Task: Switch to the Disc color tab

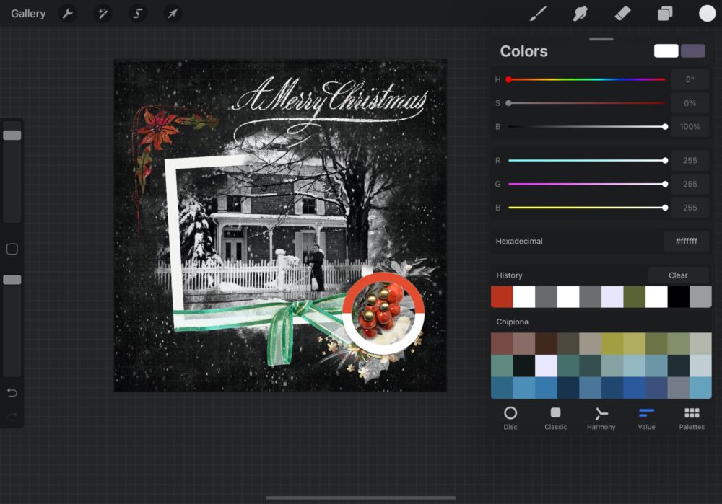Action: click(x=510, y=417)
